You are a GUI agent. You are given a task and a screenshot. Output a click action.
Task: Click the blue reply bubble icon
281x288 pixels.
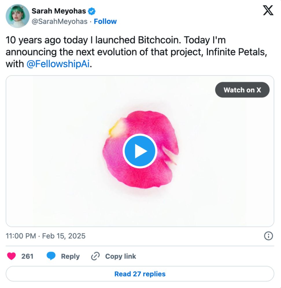coord(51,256)
